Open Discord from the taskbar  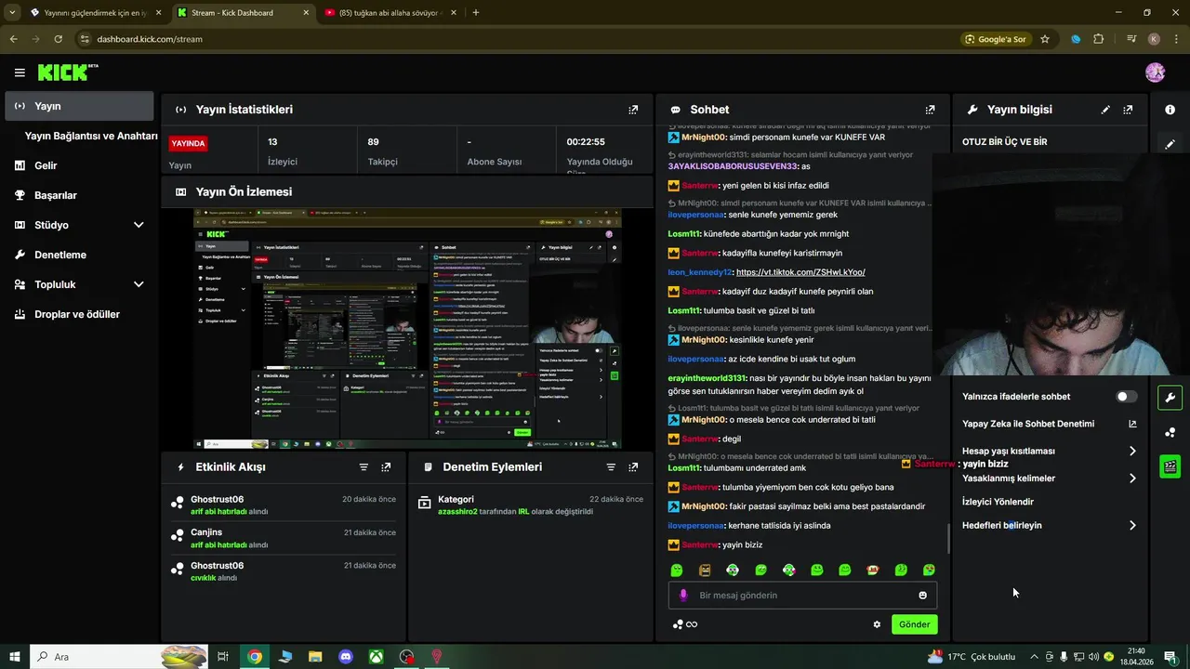[346, 657]
